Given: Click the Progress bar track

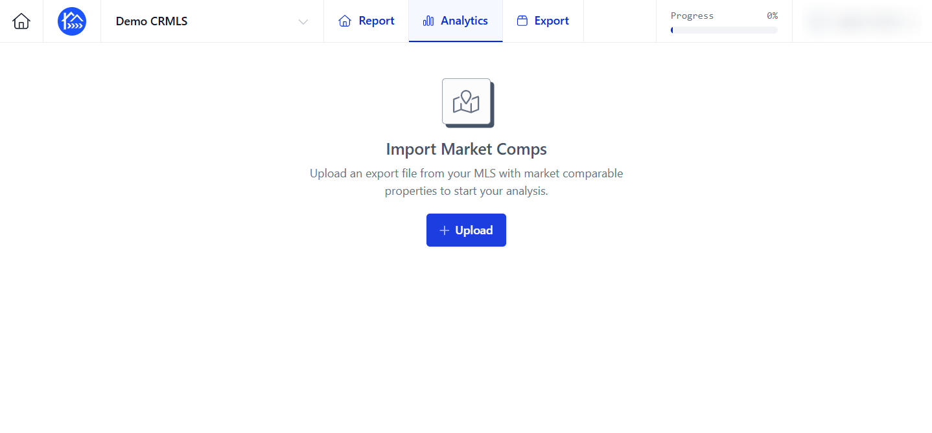Looking at the screenshot, I should (x=724, y=30).
